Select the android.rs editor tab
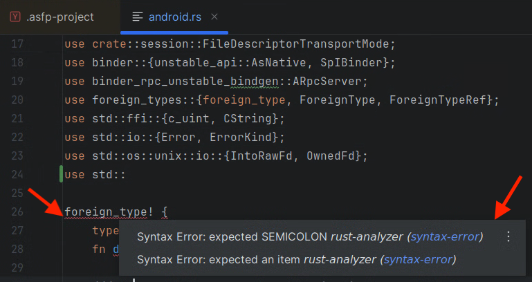Viewport: 532px width, 282px height. pyautogui.click(x=174, y=17)
